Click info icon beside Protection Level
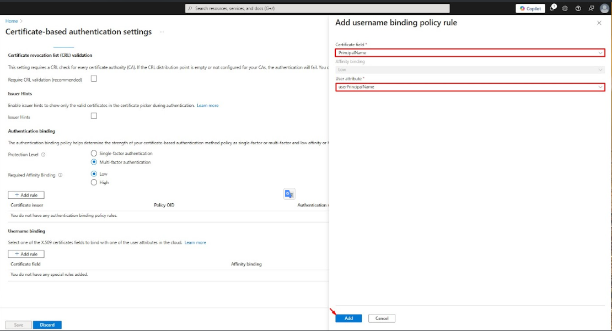 click(x=44, y=155)
